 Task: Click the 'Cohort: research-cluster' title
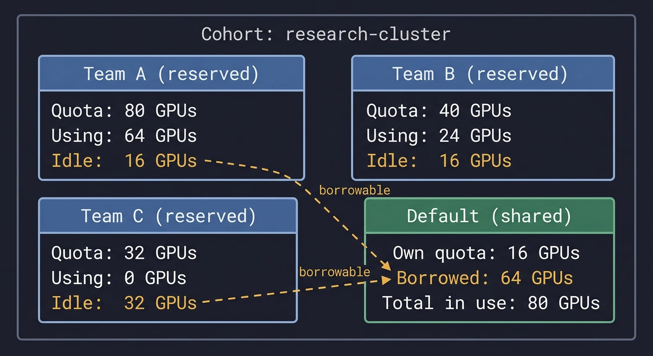coord(326,34)
